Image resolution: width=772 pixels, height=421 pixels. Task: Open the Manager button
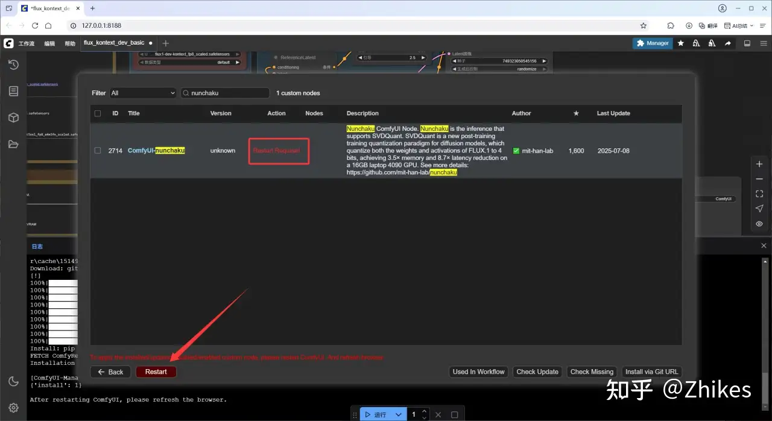tap(653, 43)
